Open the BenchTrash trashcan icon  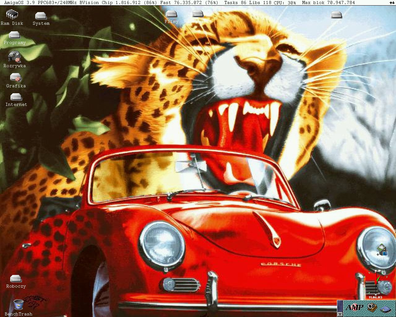18,307
